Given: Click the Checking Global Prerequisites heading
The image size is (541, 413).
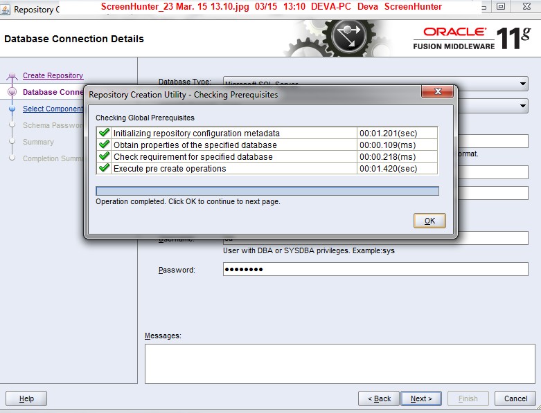Looking at the screenshot, I should (x=145, y=118).
